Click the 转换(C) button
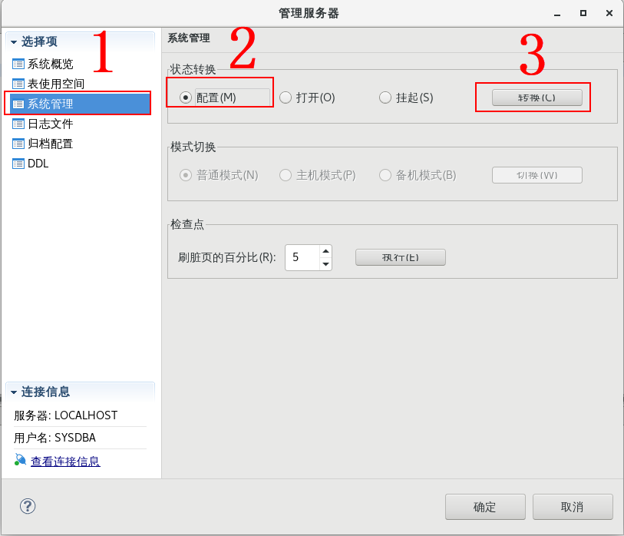 tap(537, 98)
